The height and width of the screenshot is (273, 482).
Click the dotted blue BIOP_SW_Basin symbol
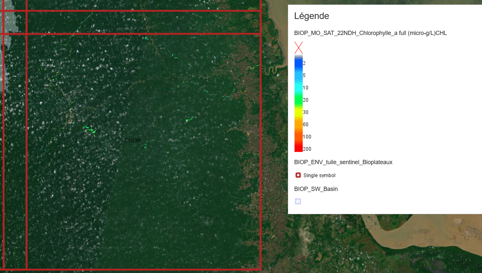[x=298, y=201]
